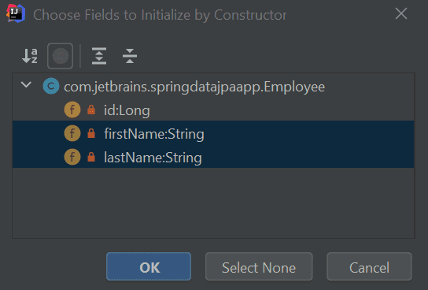Collapse the com.jetbrains.springdatajpaapp.Employee node chevron

pos(26,85)
